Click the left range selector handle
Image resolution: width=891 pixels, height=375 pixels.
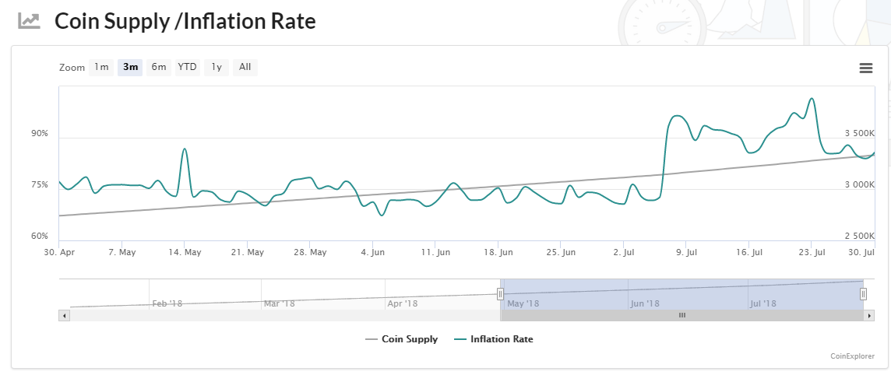[x=500, y=294]
